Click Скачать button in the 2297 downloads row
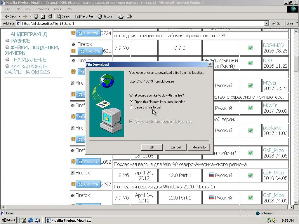This screenshot has width=299, height=224. pos(88,184)
